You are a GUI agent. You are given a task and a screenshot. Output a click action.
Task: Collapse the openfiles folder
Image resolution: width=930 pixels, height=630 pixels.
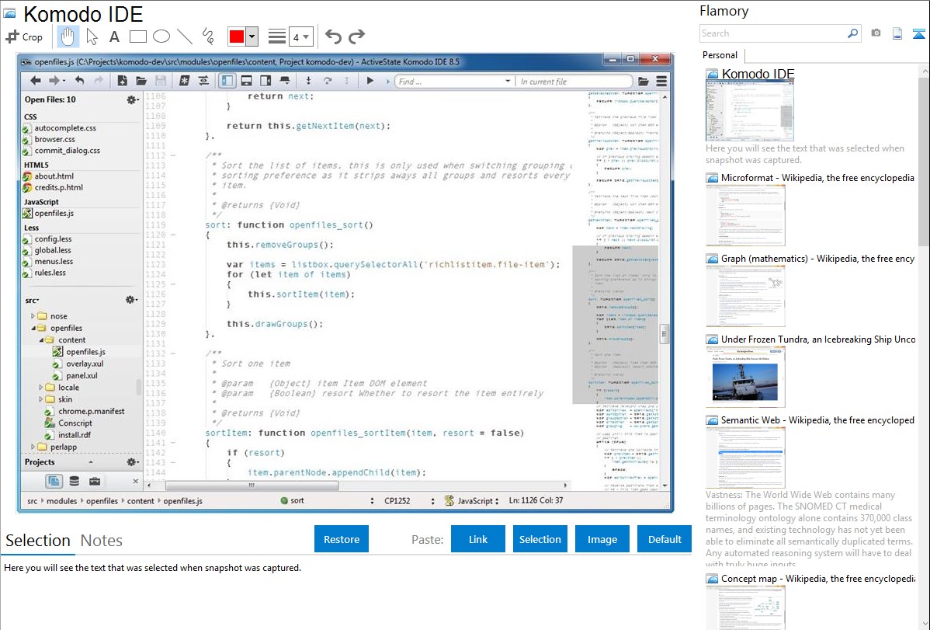coord(33,328)
